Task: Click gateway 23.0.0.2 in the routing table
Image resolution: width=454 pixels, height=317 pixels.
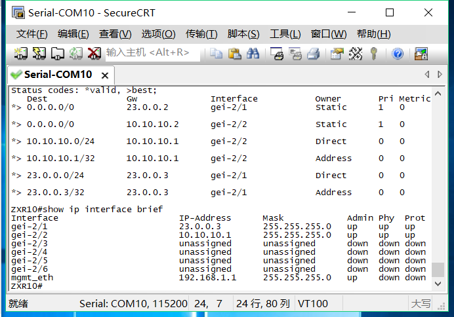Action: [x=148, y=107]
